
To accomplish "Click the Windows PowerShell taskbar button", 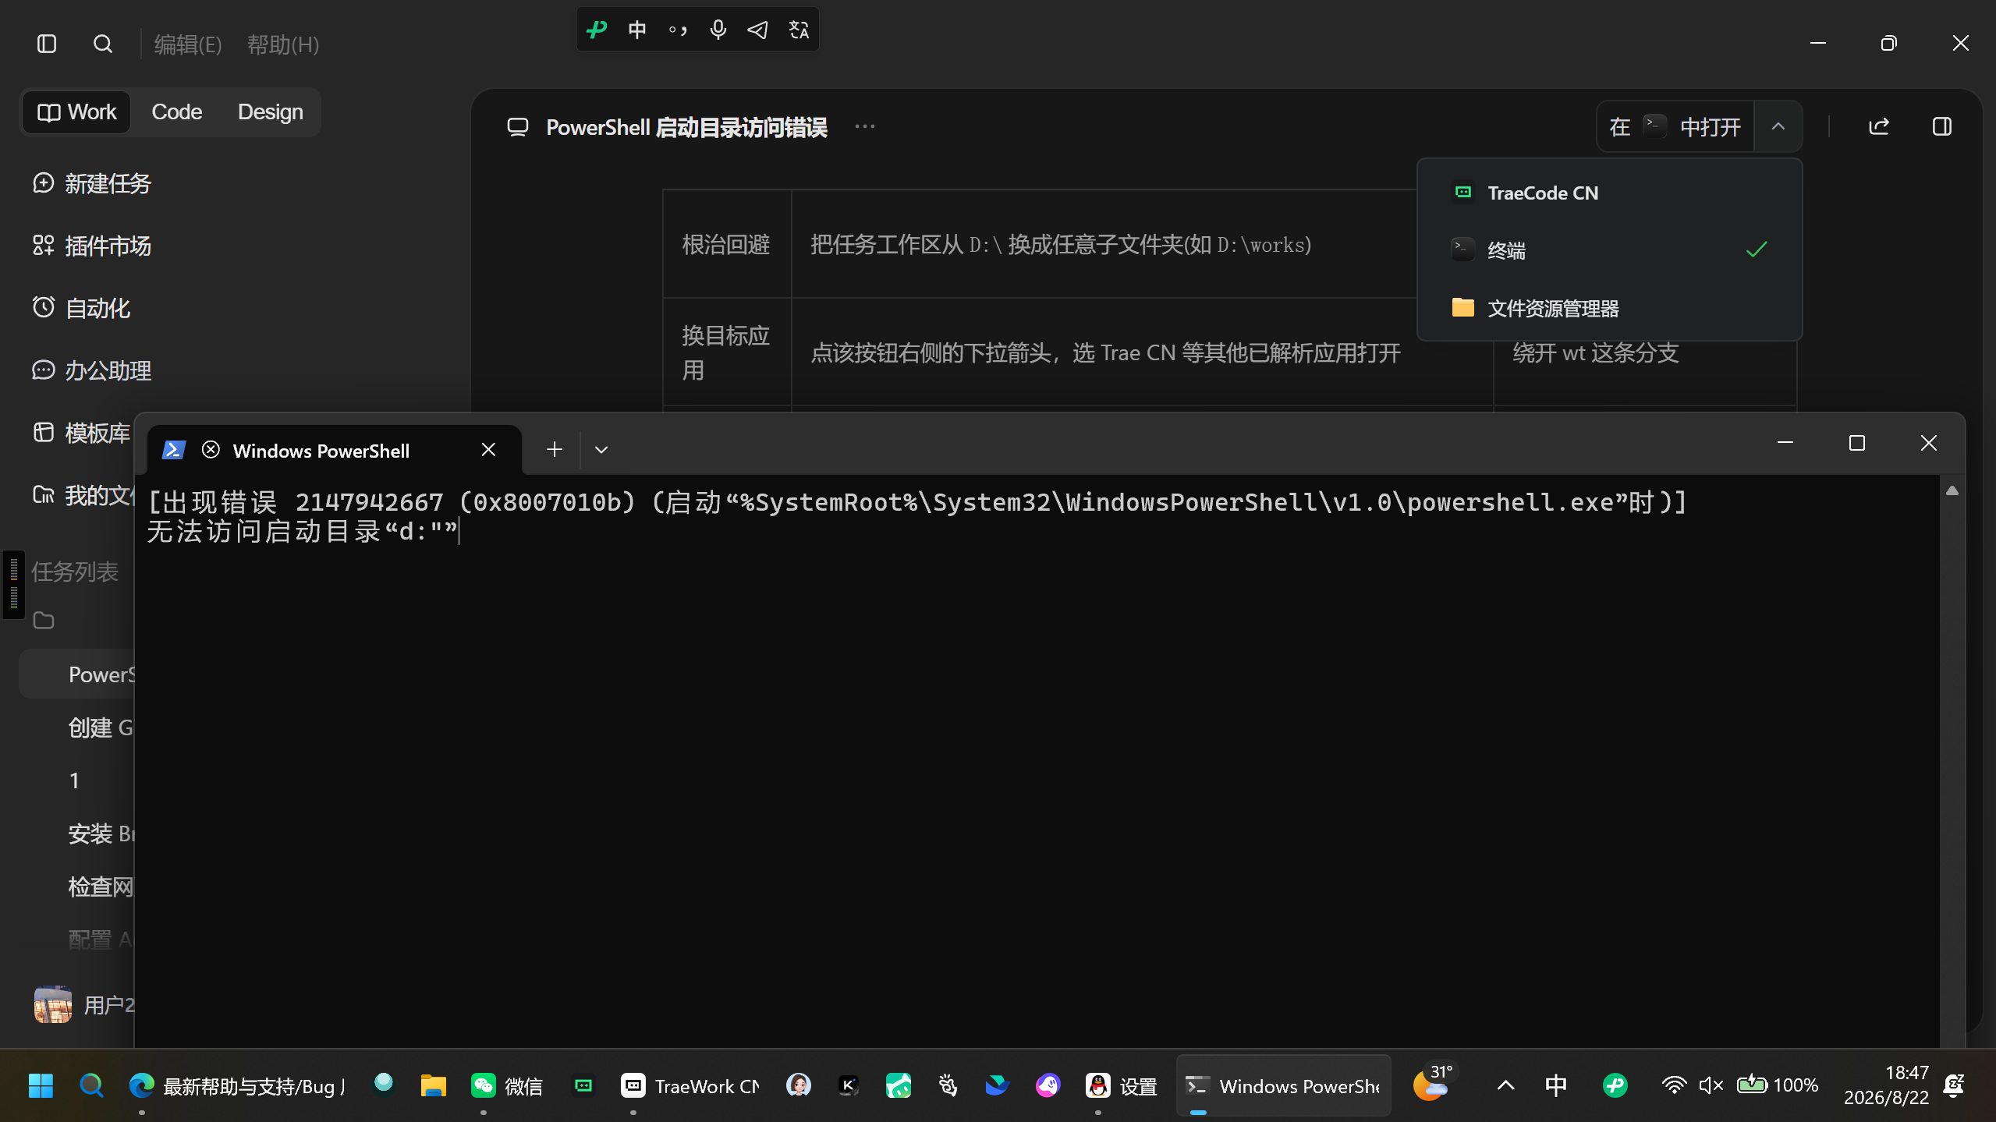I will [x=1284, y=1085].
